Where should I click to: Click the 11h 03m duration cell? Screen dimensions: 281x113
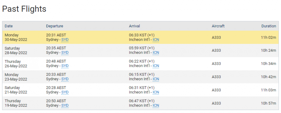click(x=269, y=90)
